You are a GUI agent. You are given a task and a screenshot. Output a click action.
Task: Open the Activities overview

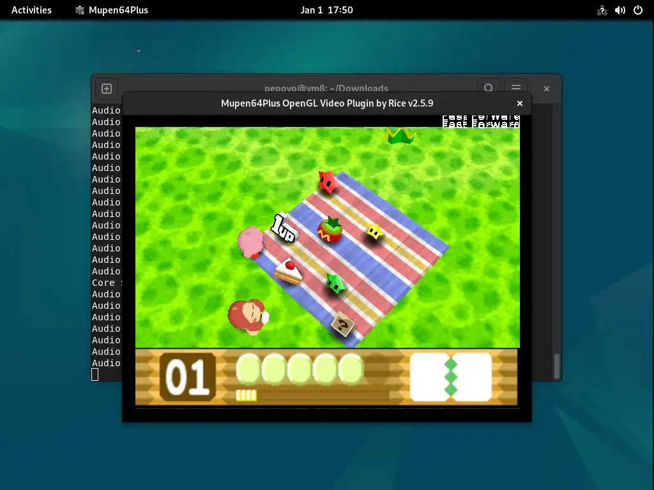31,10
